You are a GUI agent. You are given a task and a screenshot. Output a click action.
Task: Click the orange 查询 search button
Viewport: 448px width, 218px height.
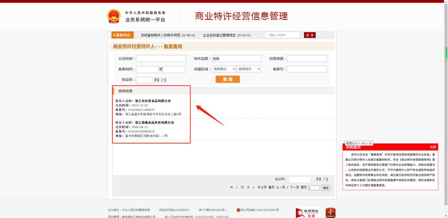[228, 79]
